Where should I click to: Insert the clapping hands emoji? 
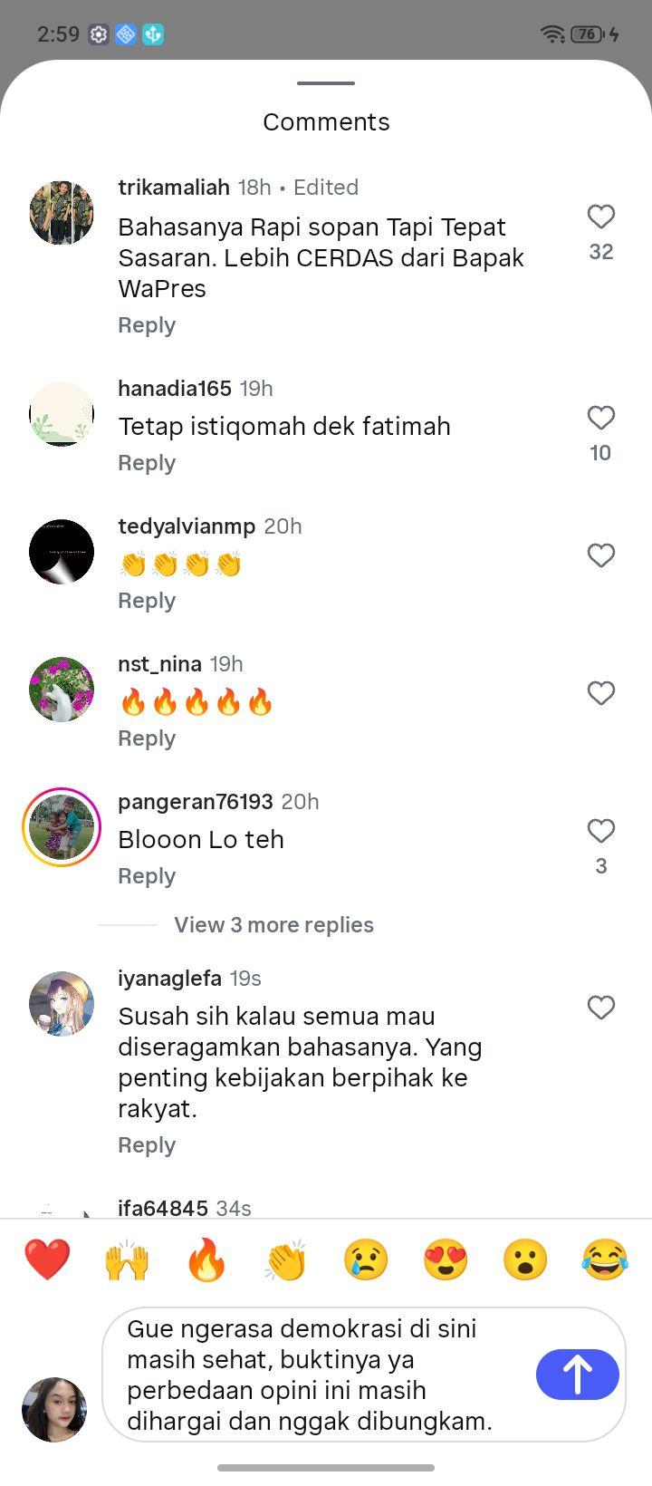click(286, 1259)
